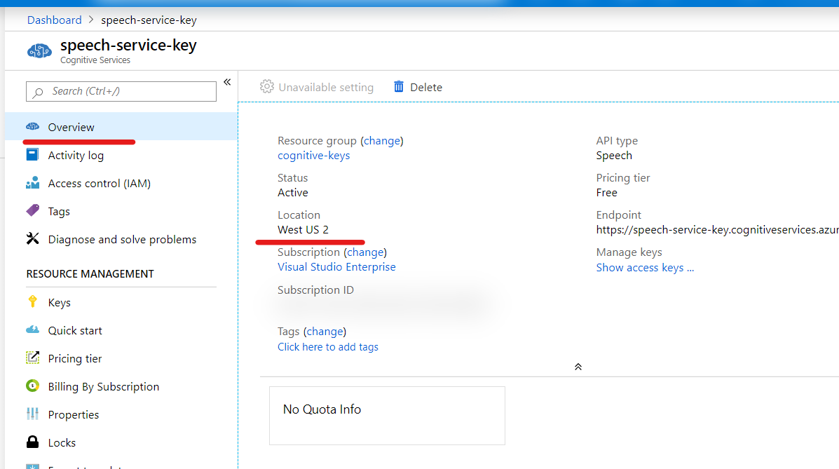
Task: Open the Activity log menu item
Action: (76, 155)
